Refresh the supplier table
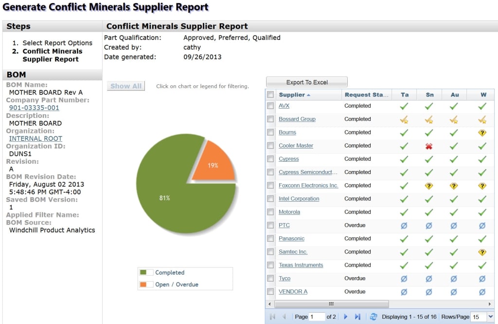Image resolution: width=498 pixels, height=324 pixels. pyautogui.click(x=373, y=317)
